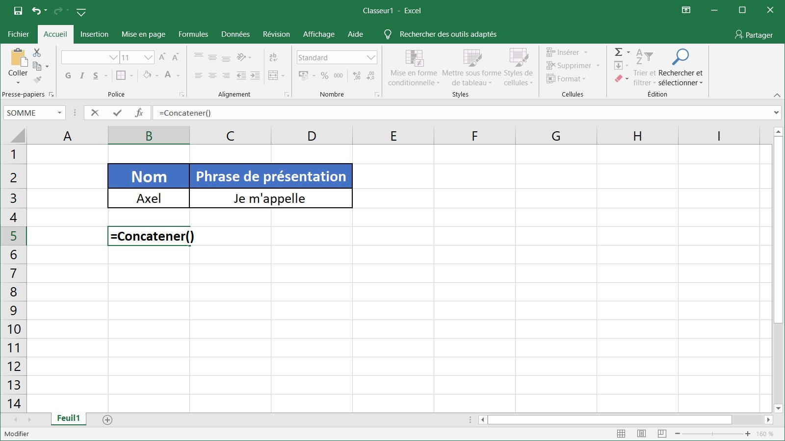The width and height of the screenshot is (785, 441).
Task: Open the fx insert function icon
Action: (x=139, y=112)
